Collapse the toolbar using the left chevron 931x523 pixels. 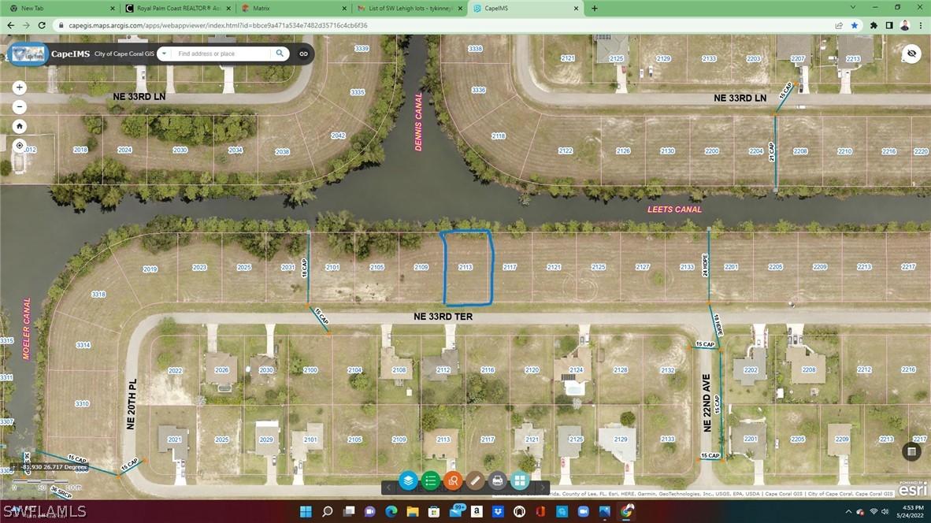point(389,487)
